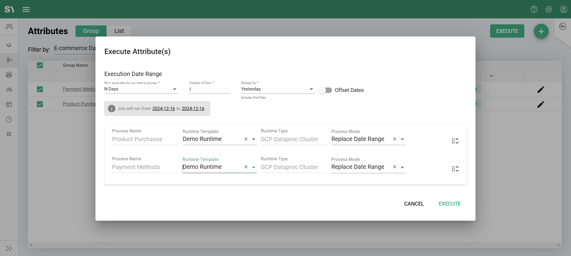Switch to the Group tab
Screen dimensions: 571x256
[91, 31]
